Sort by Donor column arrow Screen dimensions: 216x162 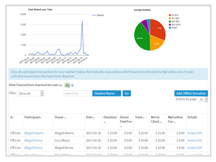tap(65, 118)
